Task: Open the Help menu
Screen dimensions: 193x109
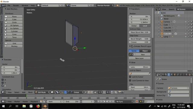Action: [x=33, y=5]
